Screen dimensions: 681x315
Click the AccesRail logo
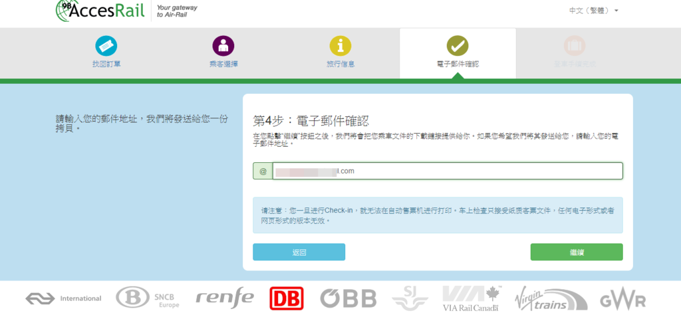[x=100, y=11]
